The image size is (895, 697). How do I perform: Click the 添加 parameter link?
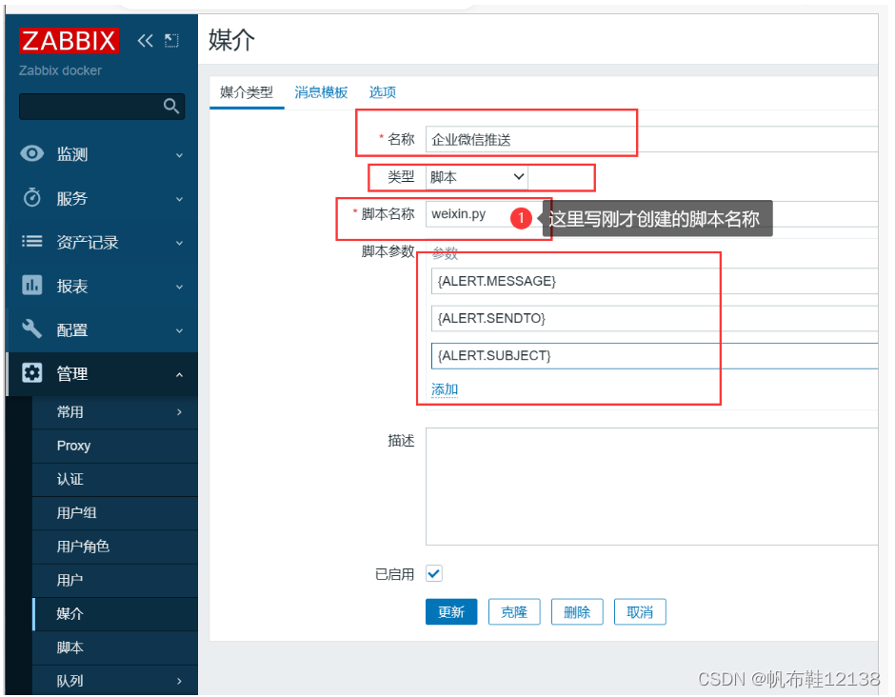[x=445, y=389]
